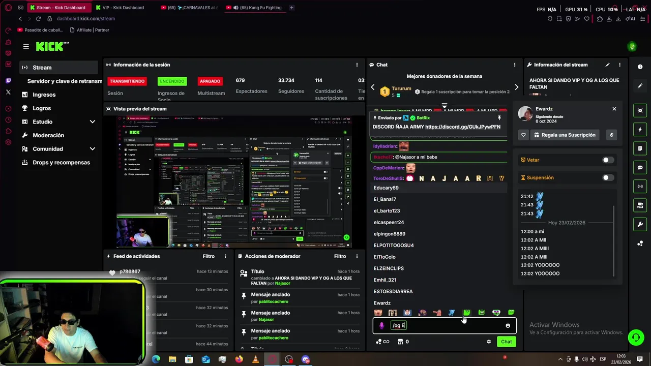
Task: Open the Kick hamburger menu
Action: click(x=26, y=46)
